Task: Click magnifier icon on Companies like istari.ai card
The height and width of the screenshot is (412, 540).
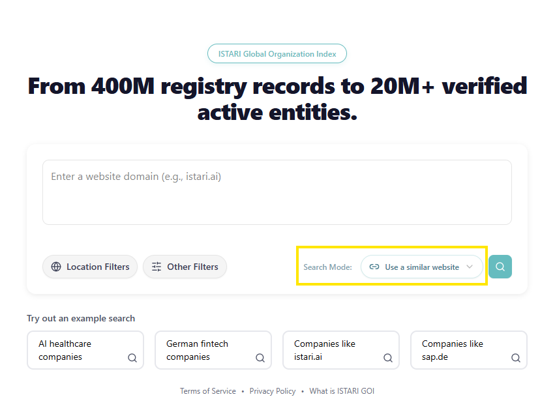Action: pyautogui.click(x=387, y=358)
